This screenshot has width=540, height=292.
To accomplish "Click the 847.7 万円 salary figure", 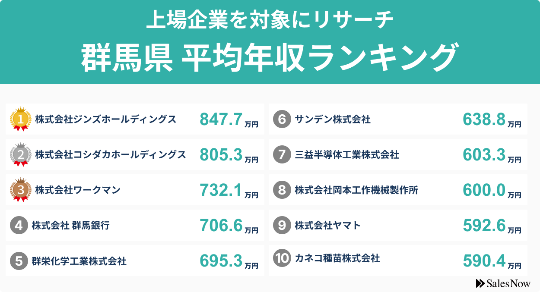I will click(229, 120).
